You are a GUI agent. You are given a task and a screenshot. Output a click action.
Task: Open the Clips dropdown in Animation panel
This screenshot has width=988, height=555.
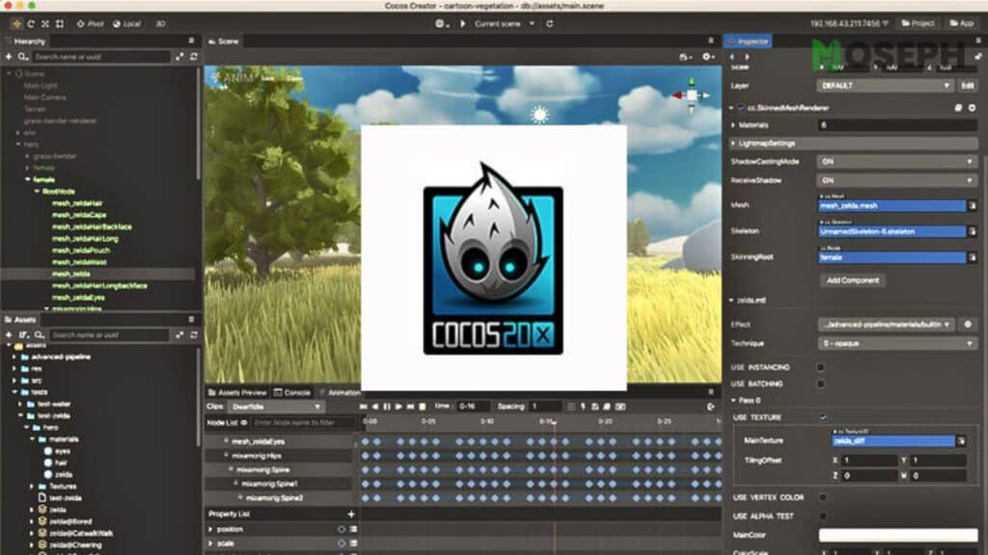(277, 408)
